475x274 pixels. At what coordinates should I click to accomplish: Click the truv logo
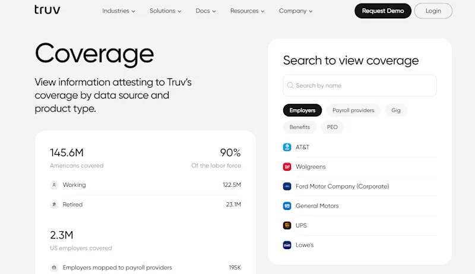point(47,9)
